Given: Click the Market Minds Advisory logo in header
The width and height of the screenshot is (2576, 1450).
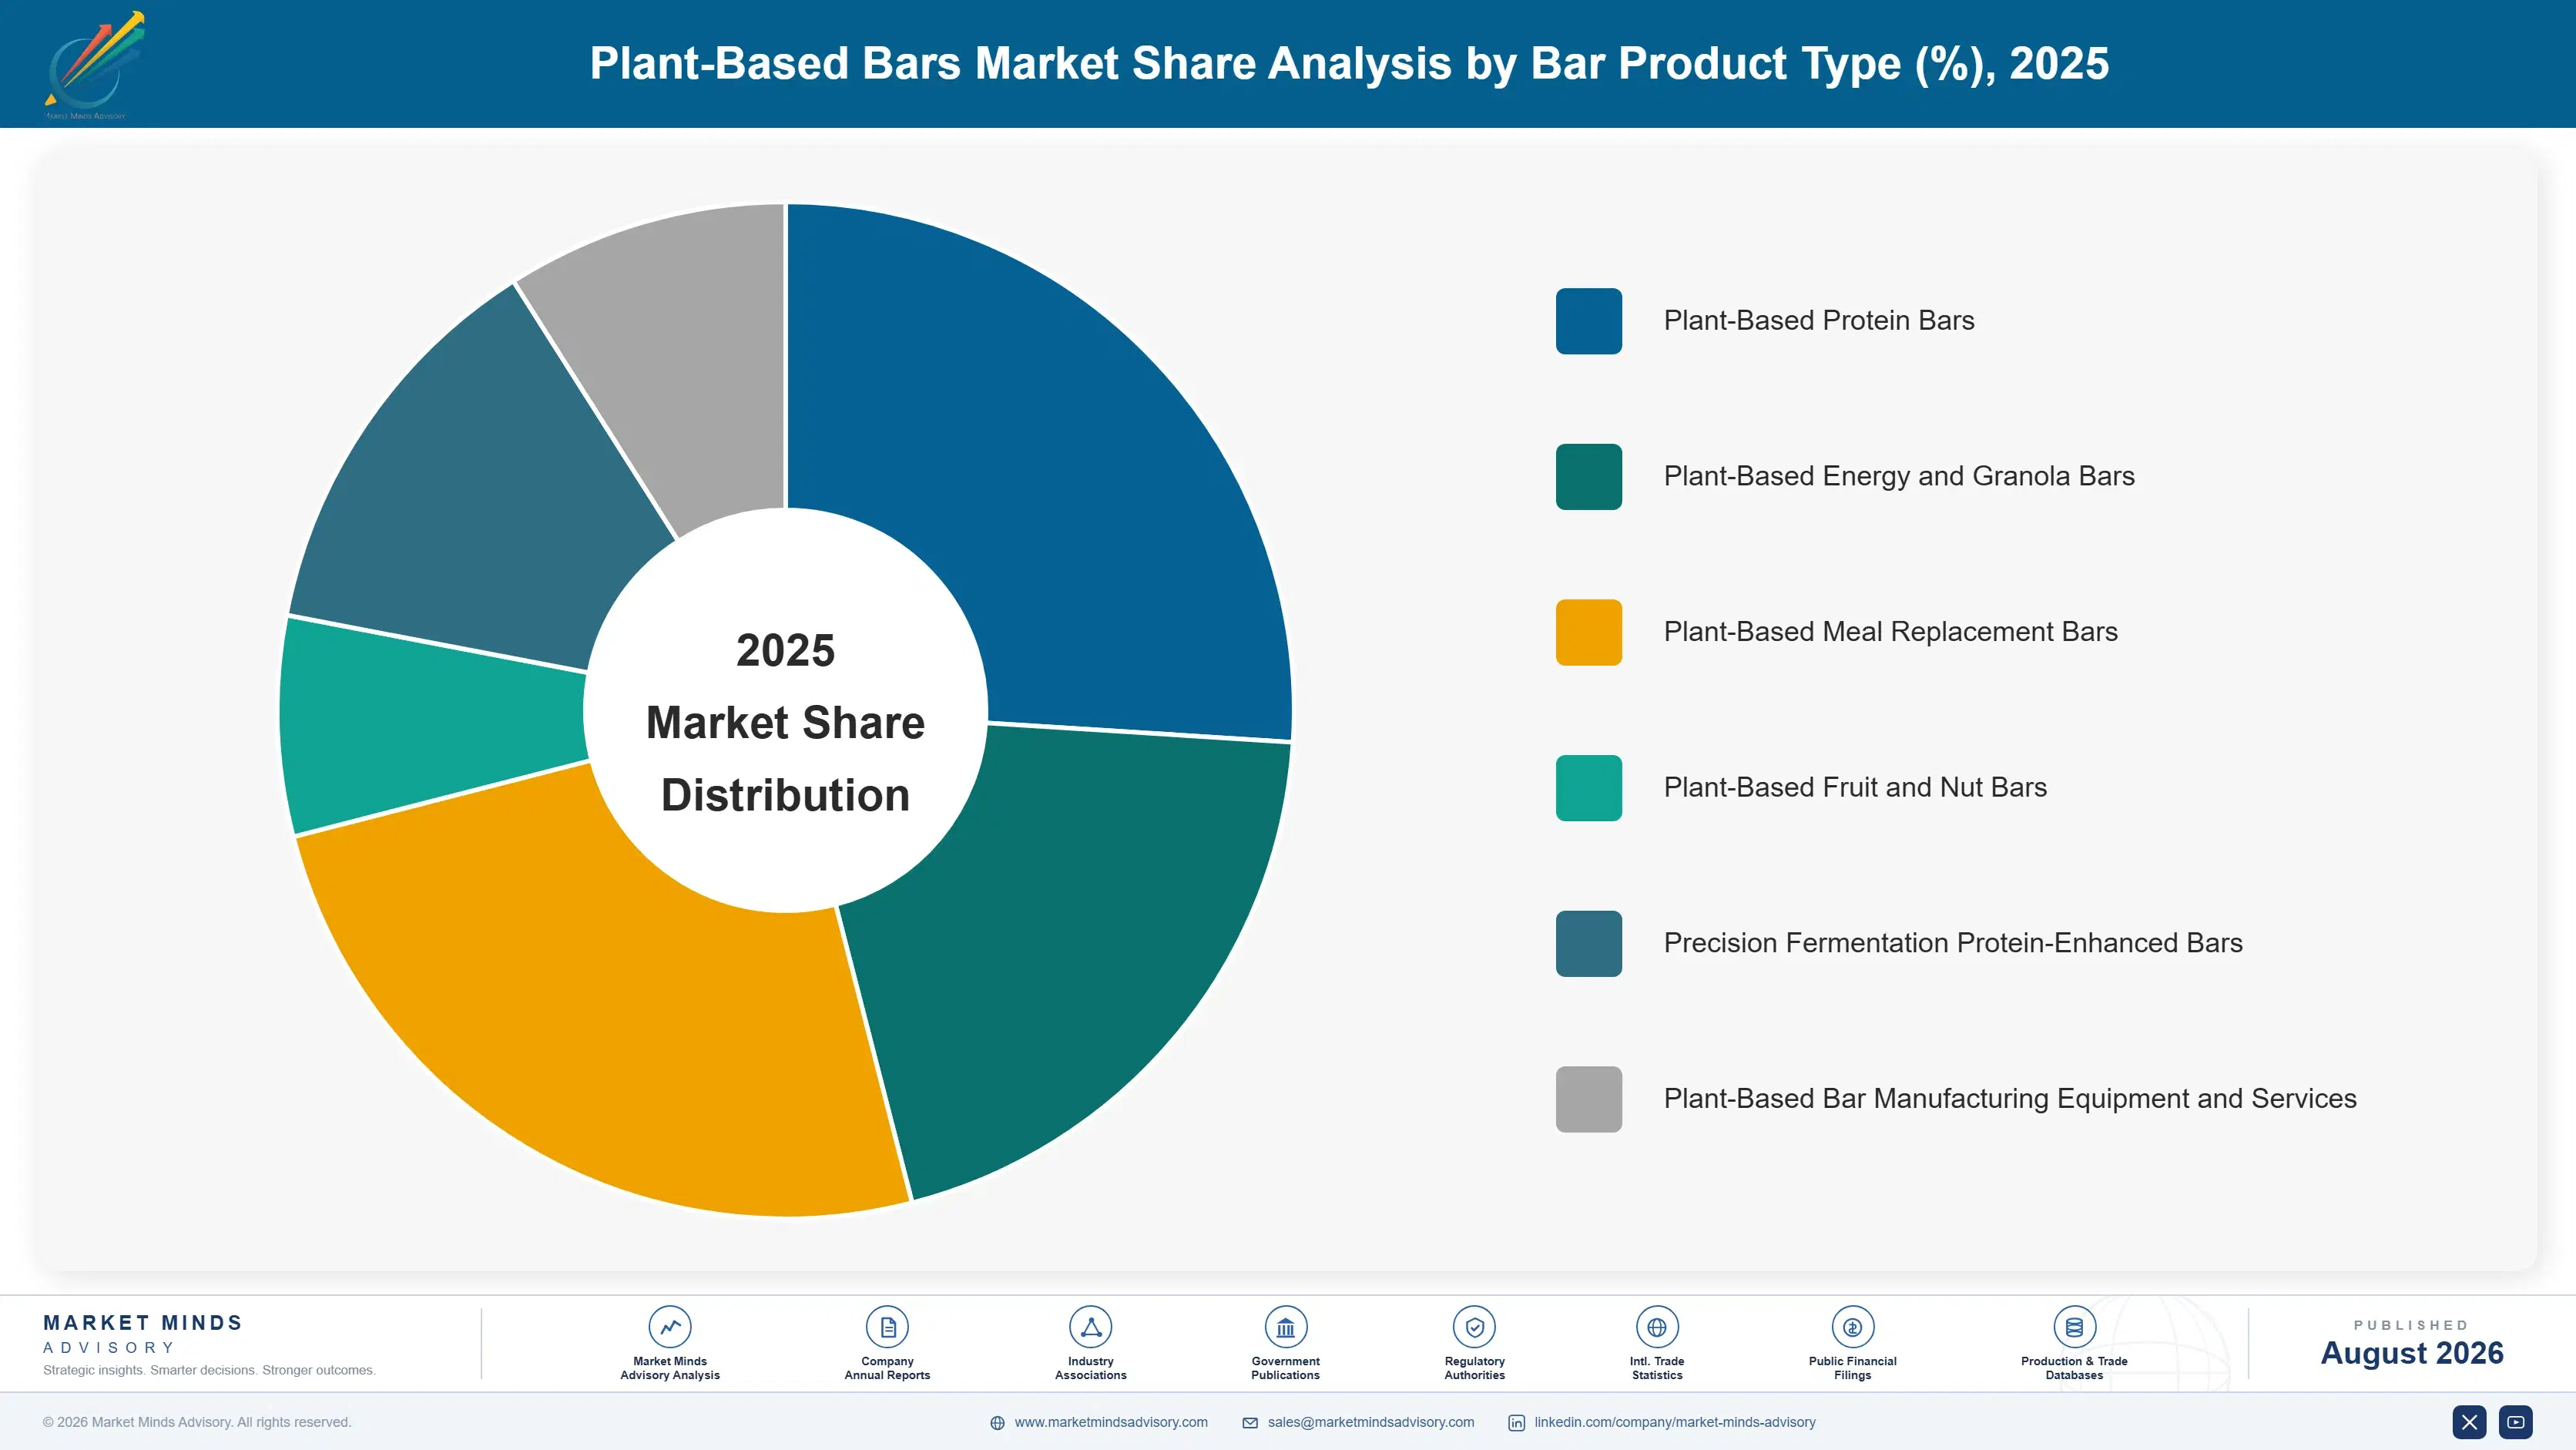Looking at the screenshot, I should click(x=95, y=65).
